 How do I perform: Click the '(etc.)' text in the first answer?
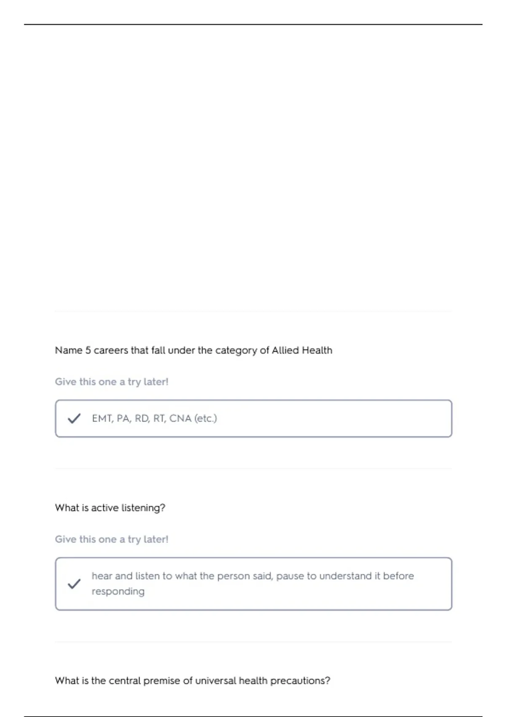coord(205,418)
